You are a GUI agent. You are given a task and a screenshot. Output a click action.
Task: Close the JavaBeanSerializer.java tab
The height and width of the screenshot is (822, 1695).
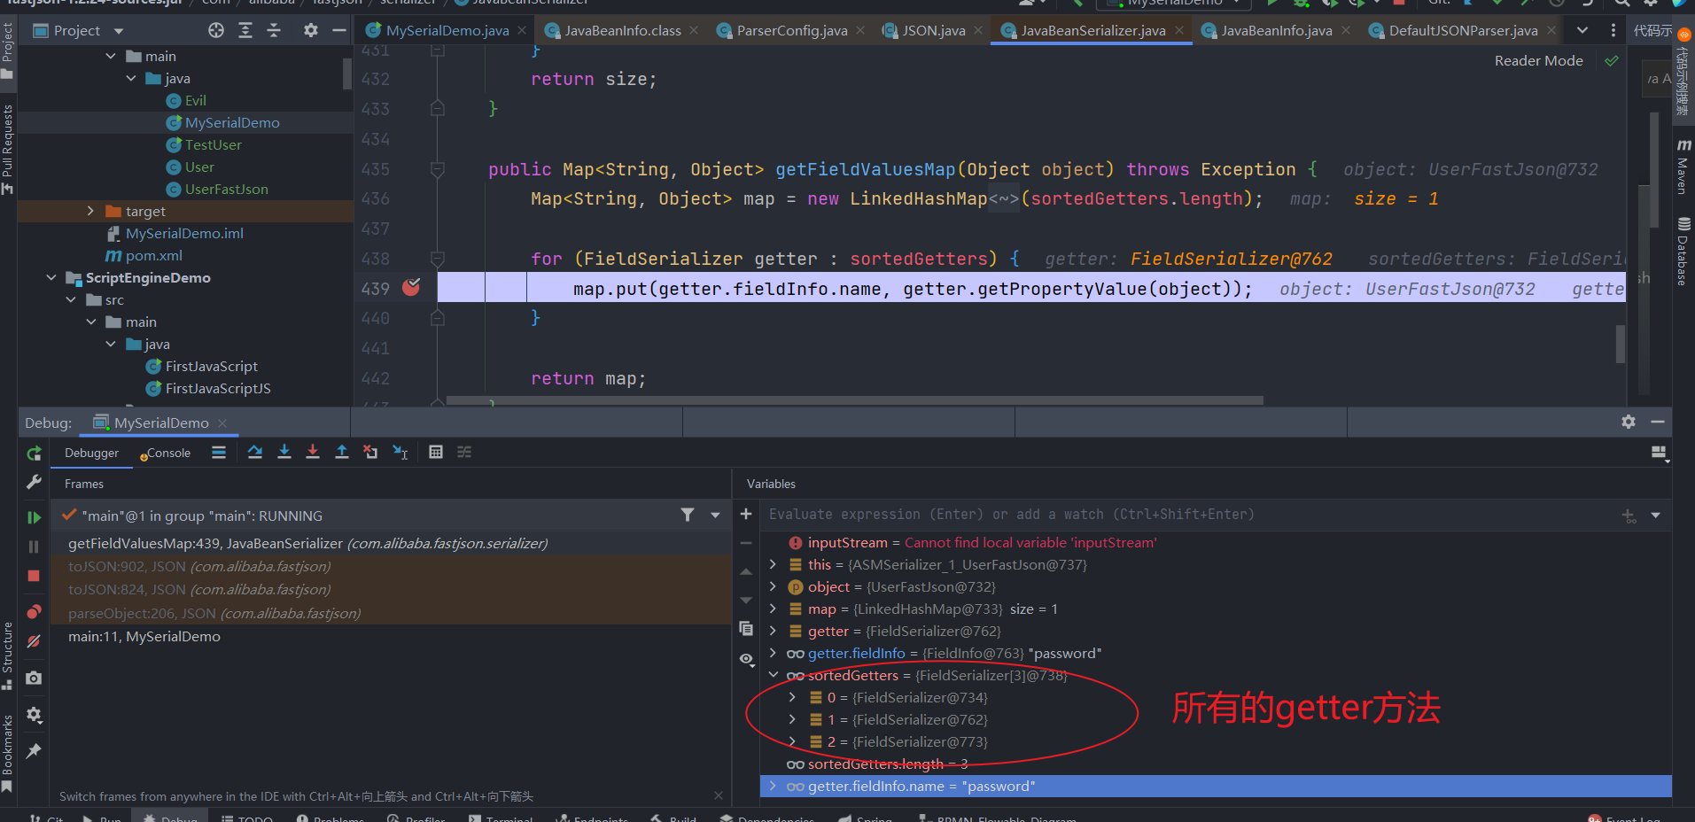[x=1179, y=30]
